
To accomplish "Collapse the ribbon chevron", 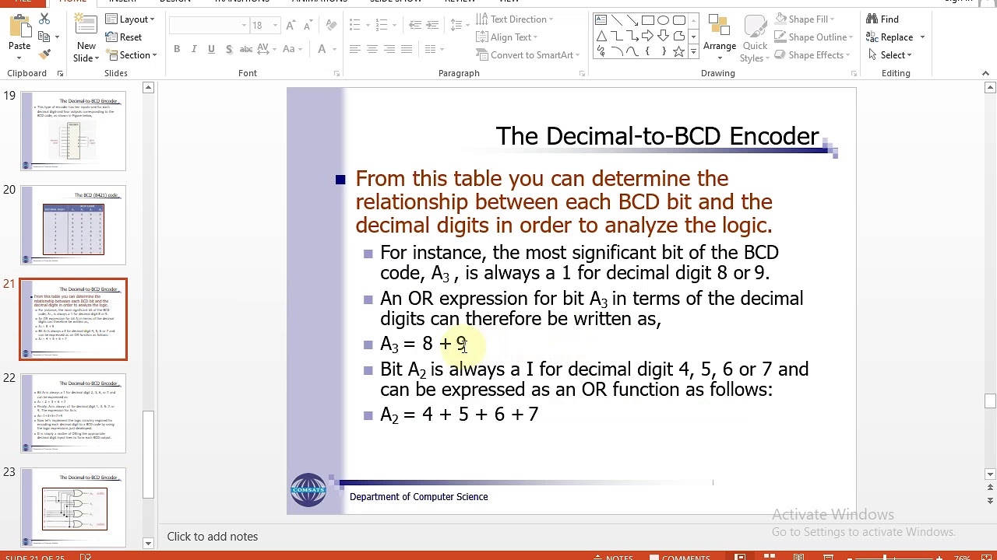I will pyautogui.click(x=985, y=73).
